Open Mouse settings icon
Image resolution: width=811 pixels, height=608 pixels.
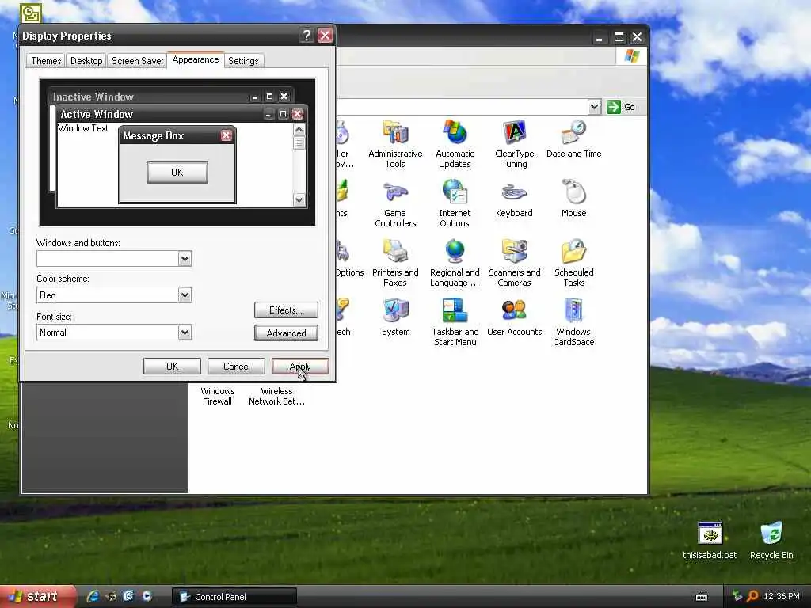tap(573, 198)
